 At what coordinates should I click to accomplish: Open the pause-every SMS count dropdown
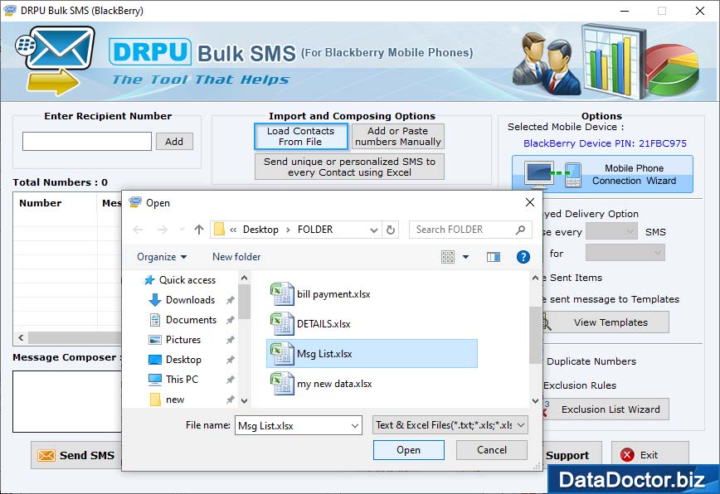[x=611, y=231]
